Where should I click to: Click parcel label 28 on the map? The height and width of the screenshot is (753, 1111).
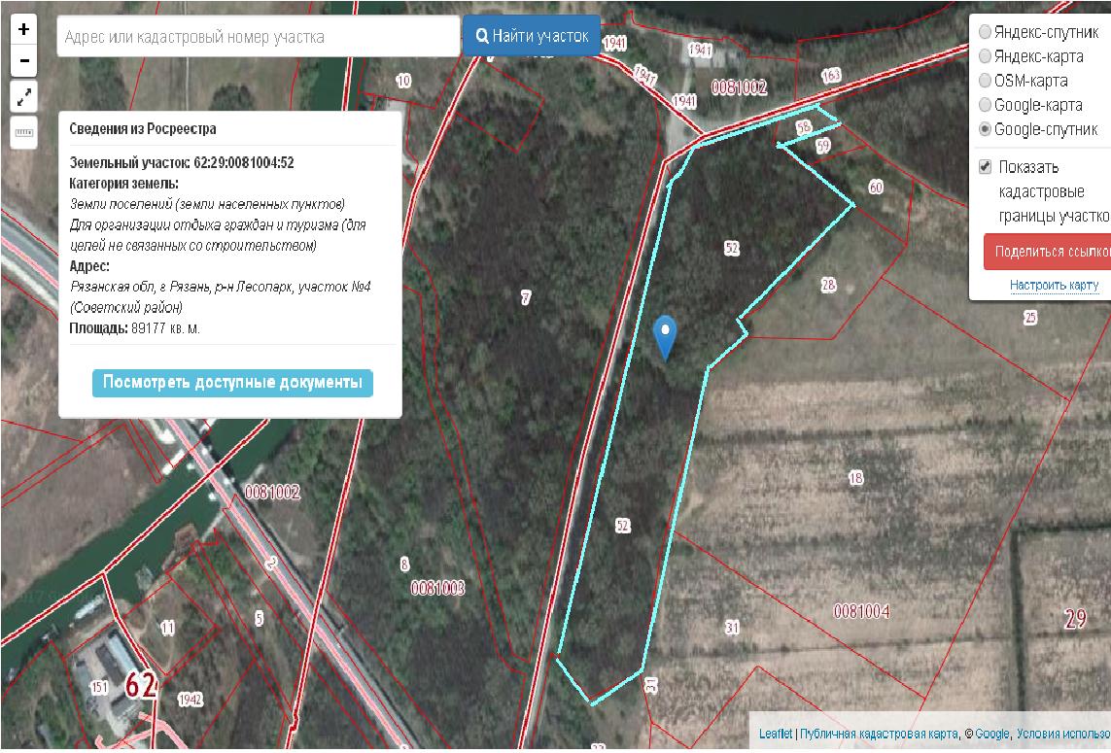(x=828, y=285)
